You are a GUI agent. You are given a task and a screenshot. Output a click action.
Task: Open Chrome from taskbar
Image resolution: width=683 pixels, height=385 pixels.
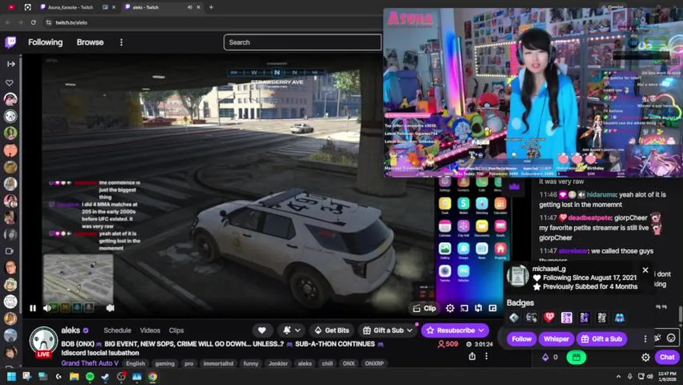click(152, 376)
